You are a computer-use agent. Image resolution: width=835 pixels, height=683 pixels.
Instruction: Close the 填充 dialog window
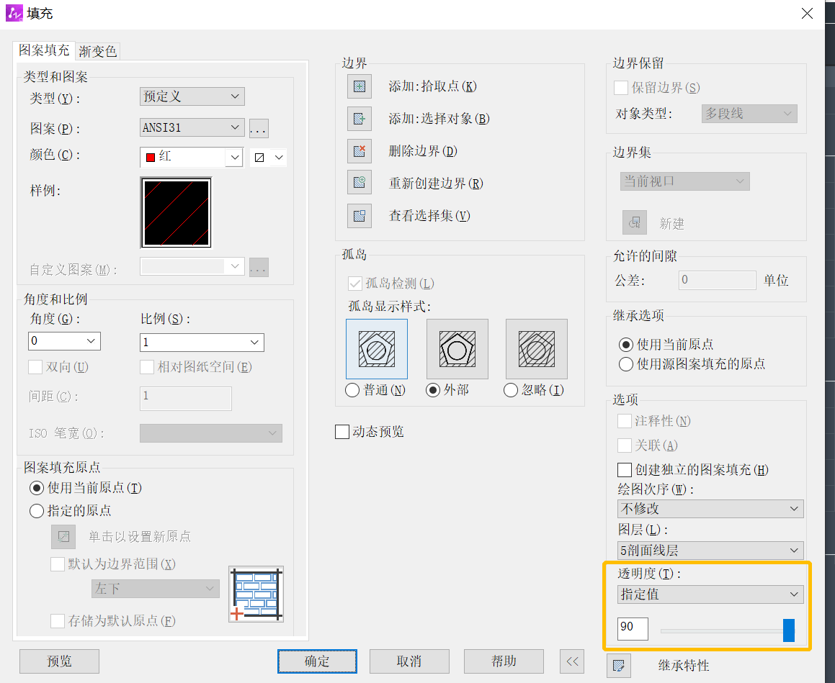tap(808, 13)
